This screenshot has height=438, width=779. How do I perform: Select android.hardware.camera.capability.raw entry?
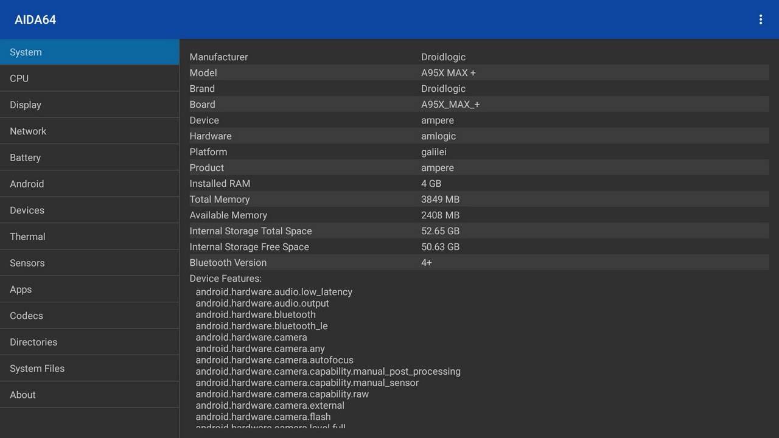pos(282,394)
